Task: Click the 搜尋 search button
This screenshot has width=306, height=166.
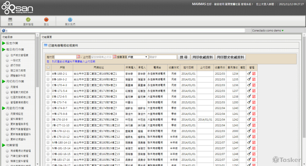Action: (184, 57)
